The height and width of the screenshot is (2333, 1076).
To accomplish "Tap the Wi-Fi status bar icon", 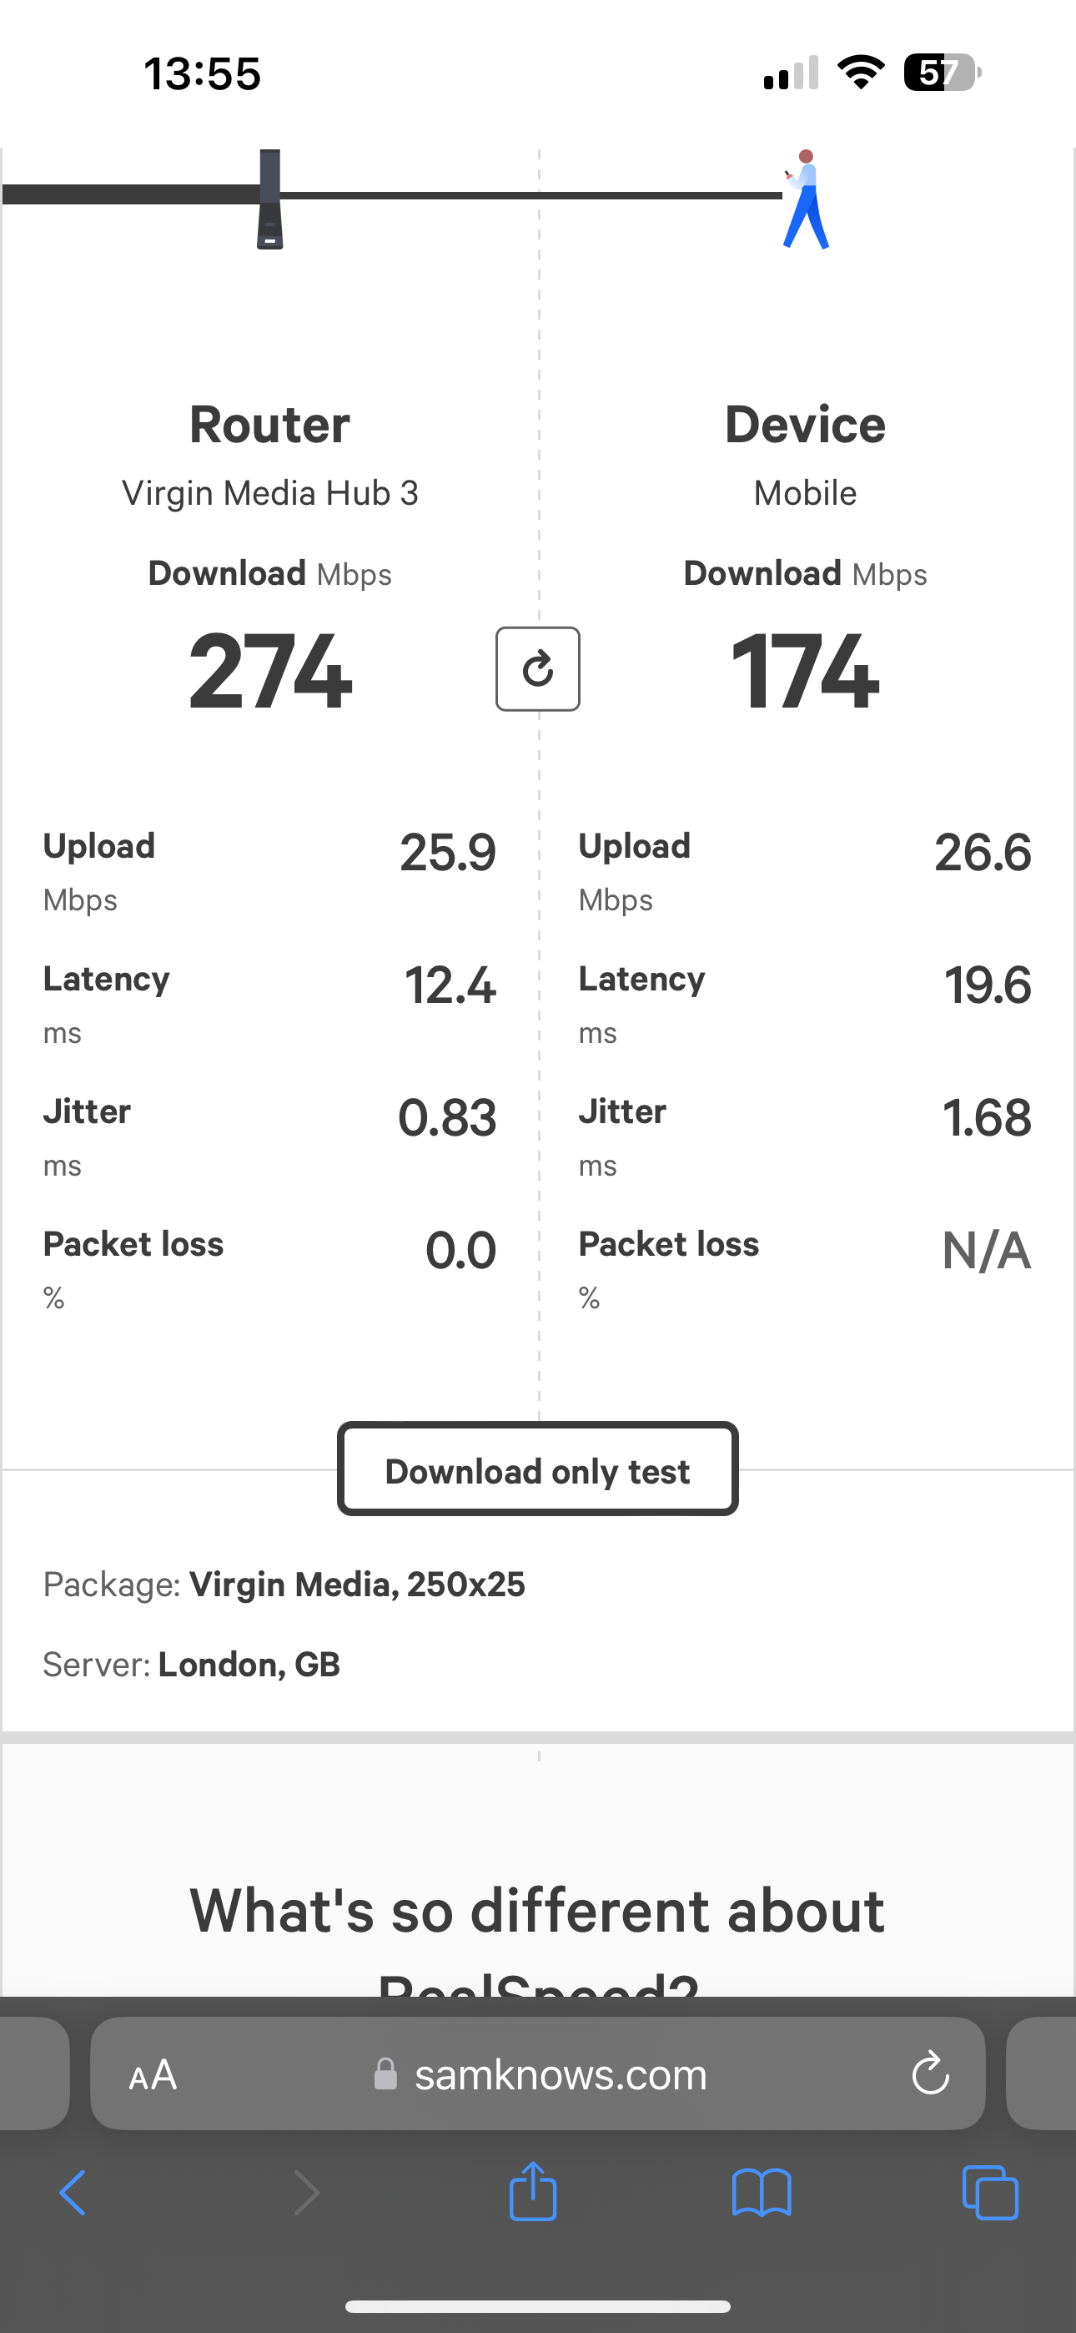I will 861,73.
